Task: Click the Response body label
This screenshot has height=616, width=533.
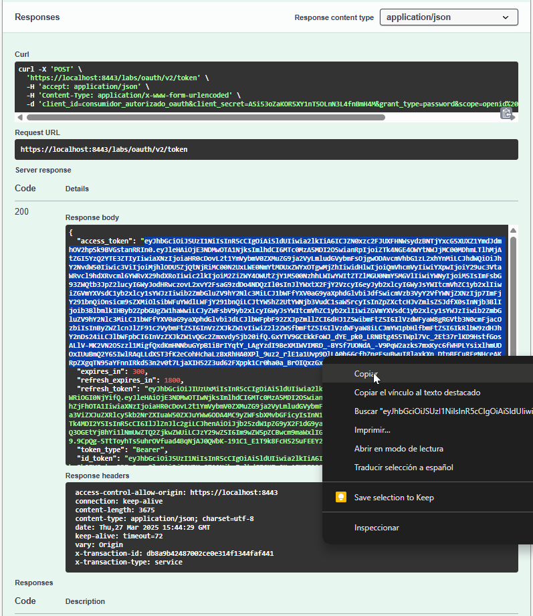Action: click(x=92, y=217)
